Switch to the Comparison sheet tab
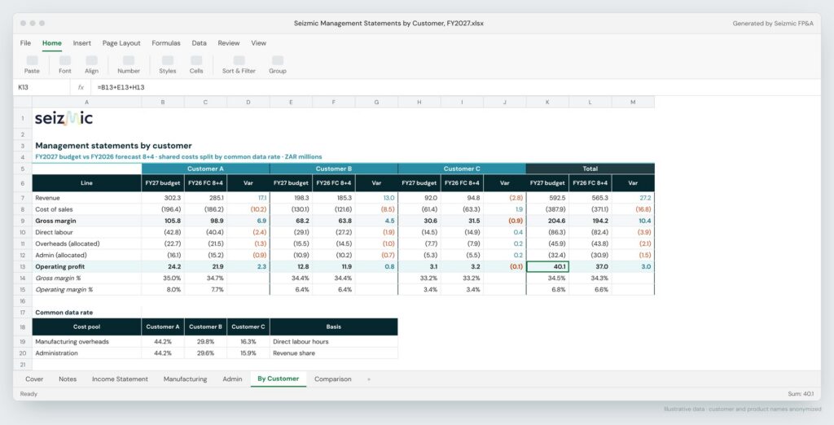The image size is (834, 425). click(x=333, y=379)
